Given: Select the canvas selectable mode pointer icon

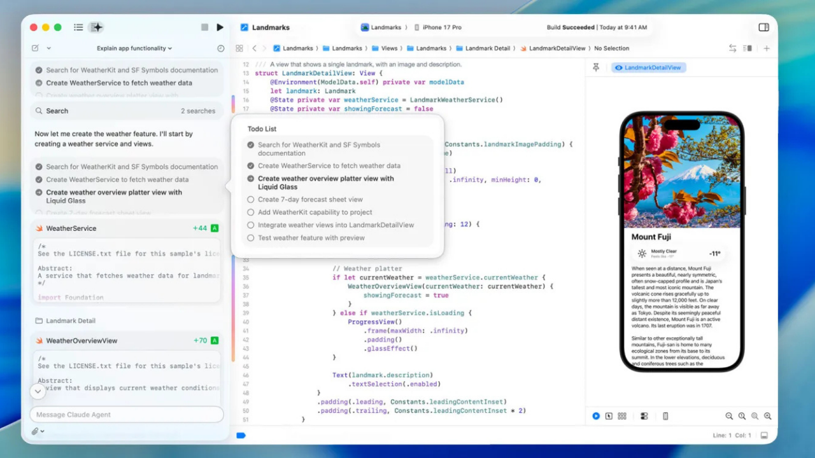Looking at the screenshot, I should point(609,416).
